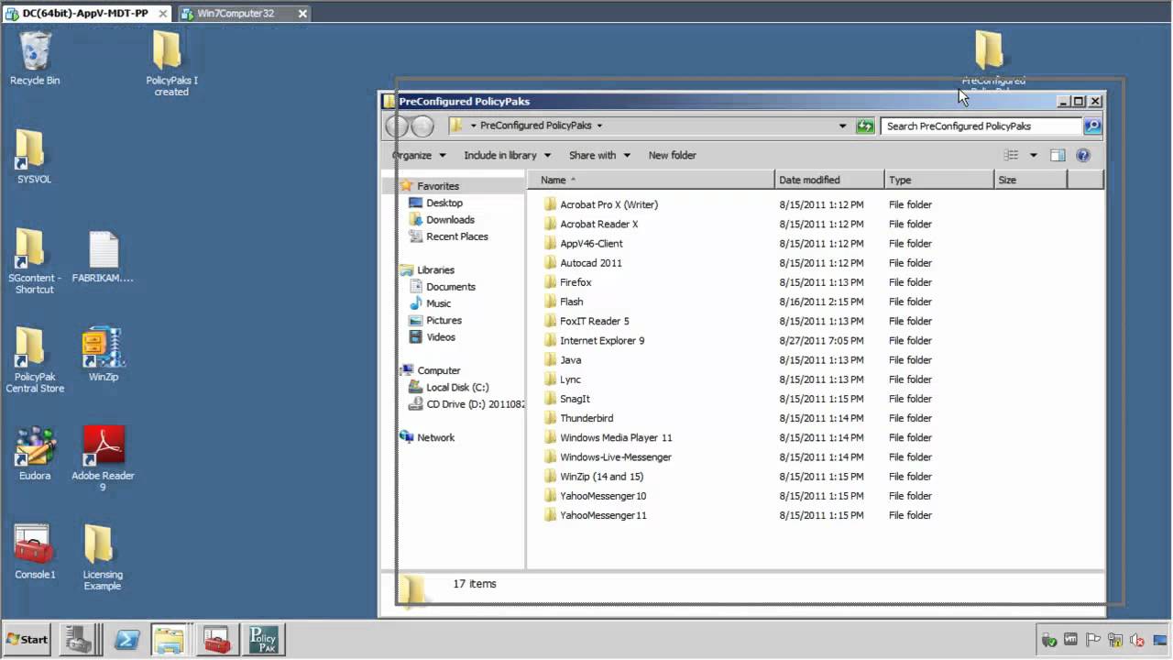Open the Organize dropdown menu
Viewport: 1173px width, 660px height.
418,155
